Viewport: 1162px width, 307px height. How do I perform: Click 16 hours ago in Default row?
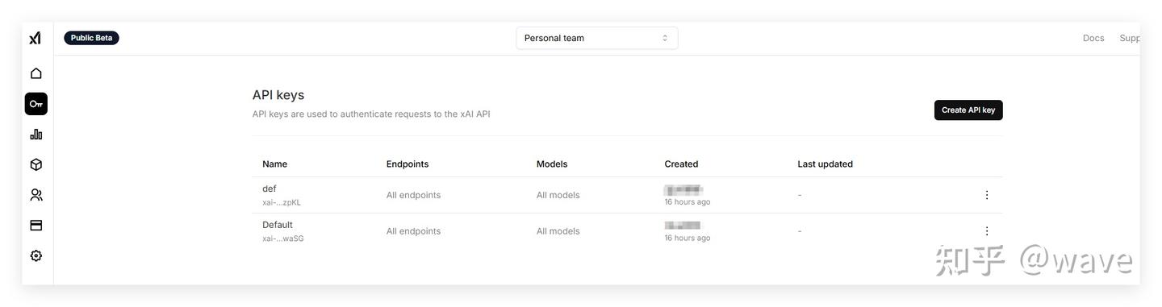[x=688, y=239]
